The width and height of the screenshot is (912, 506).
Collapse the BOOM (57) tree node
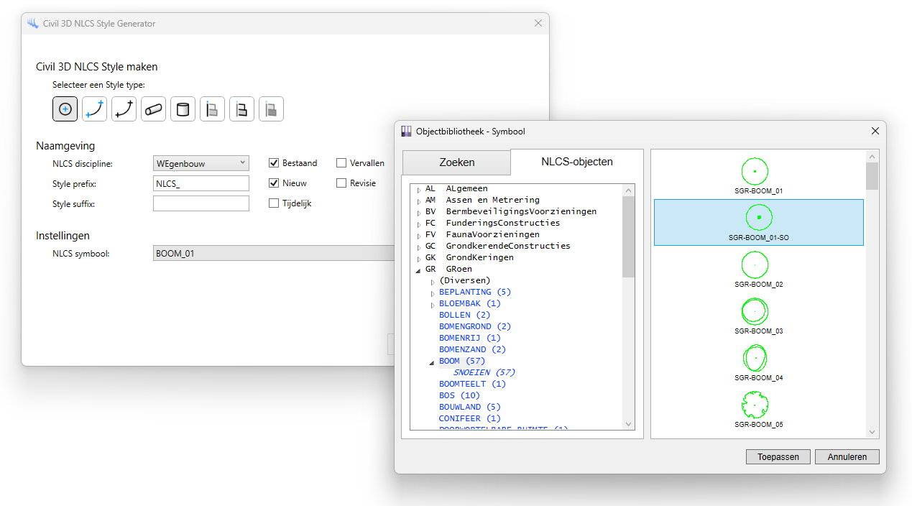pos(432,362)
